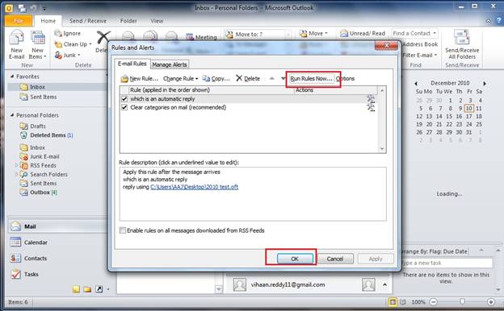Viewport: 504px width, 311px height.
Task: Click the Outlook Help question icon
Action: (499, 21)
